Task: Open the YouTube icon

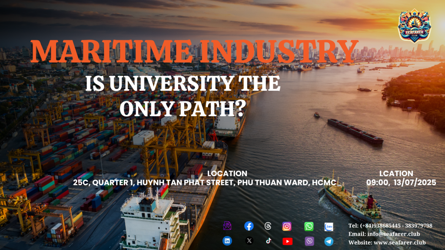Action: pos(287,241)
